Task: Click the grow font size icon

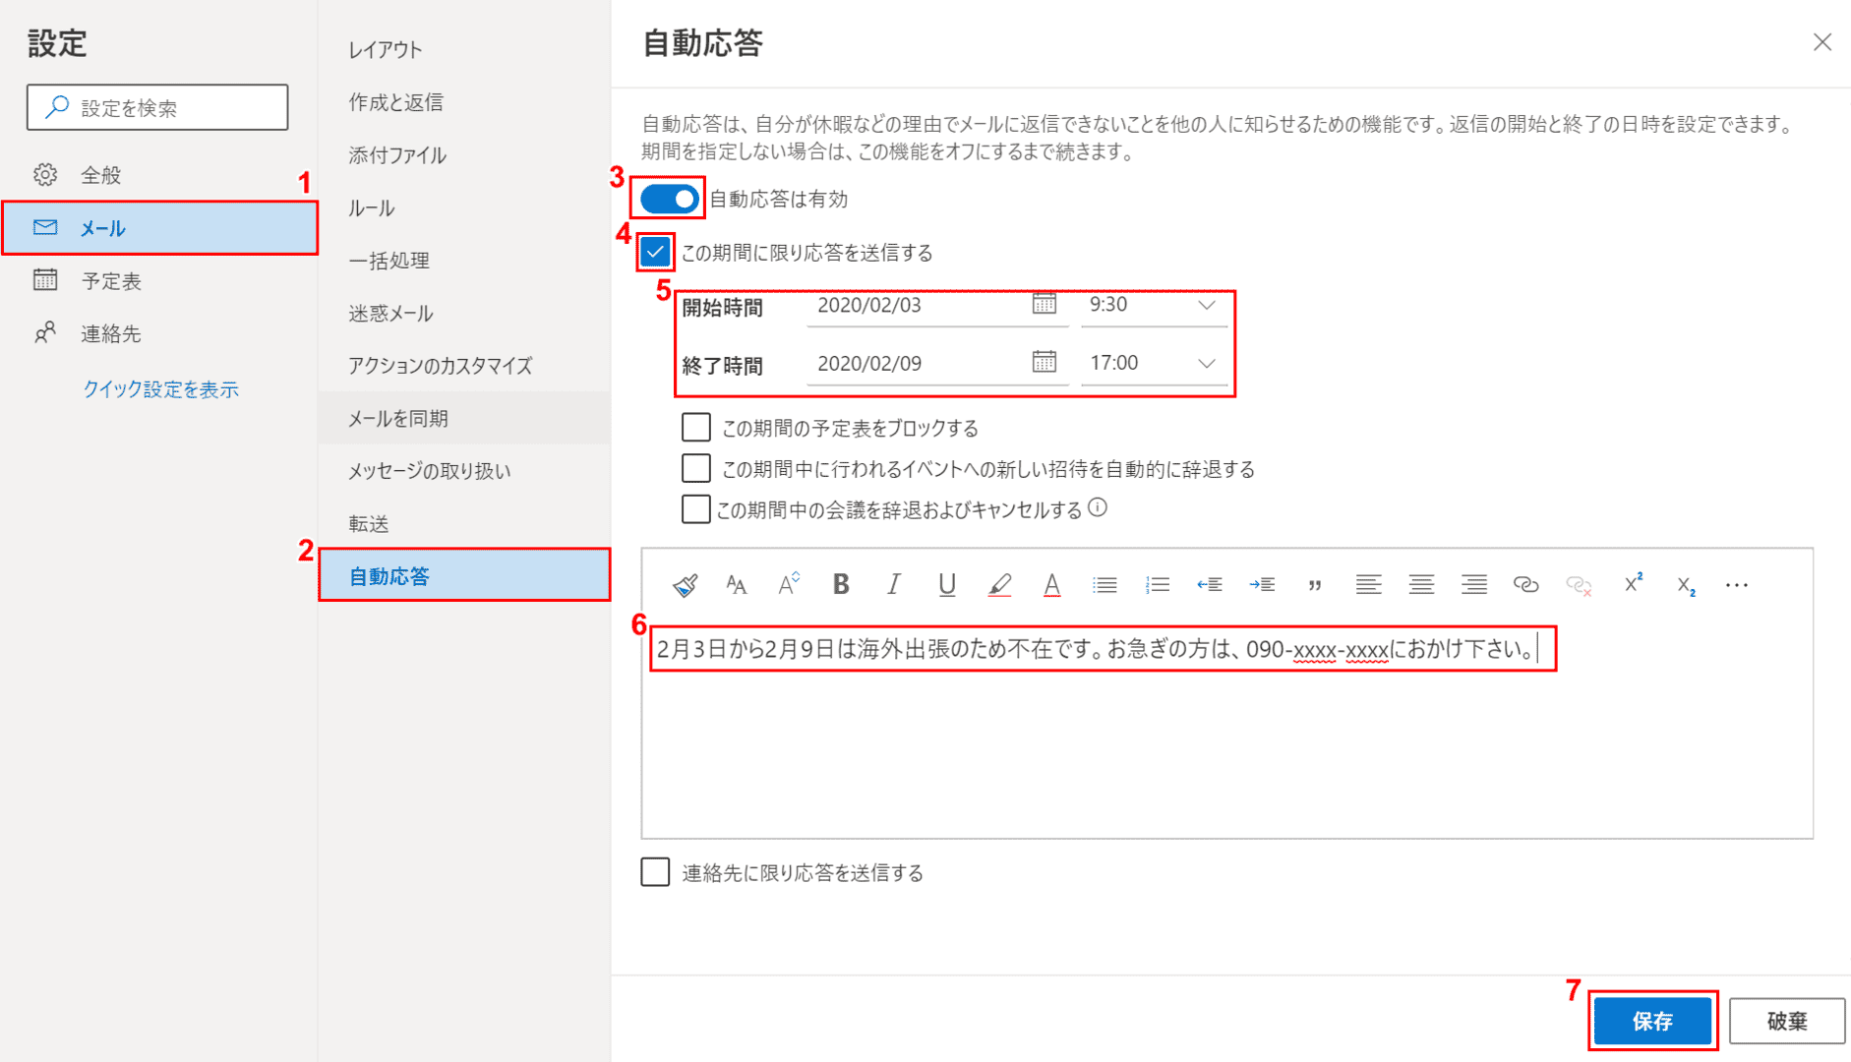Action: tap(789, 585)
